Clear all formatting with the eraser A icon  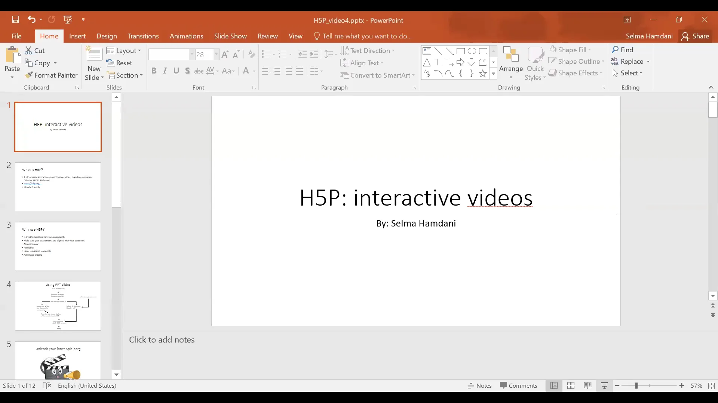(x=252, y=54)
